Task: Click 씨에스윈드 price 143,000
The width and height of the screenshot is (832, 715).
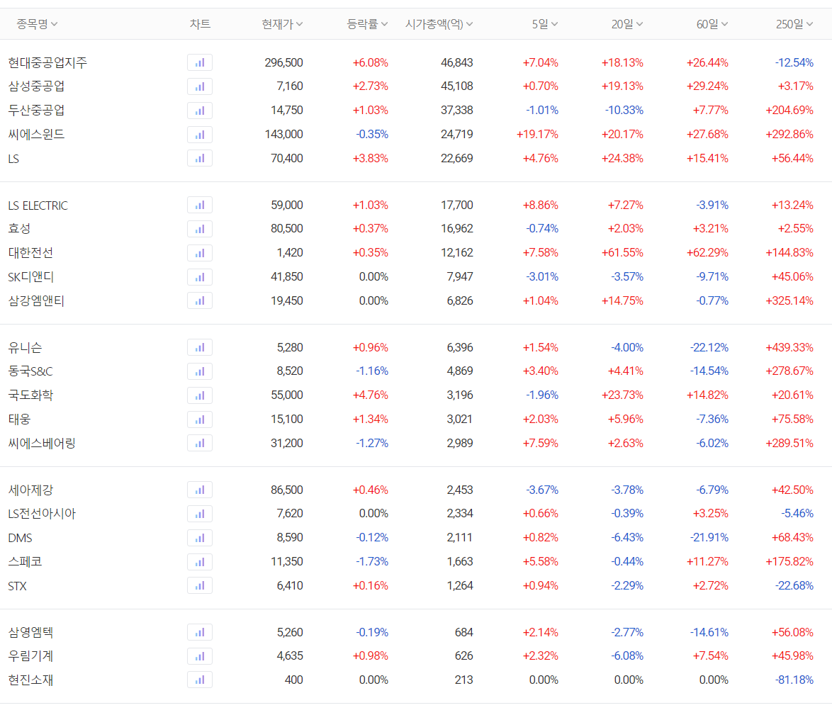Action: (284, 134)
